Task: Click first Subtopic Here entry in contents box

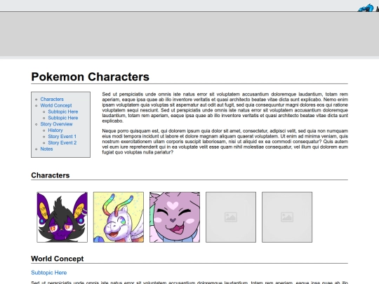Action: pyautogui.click(x=63, y=111)
